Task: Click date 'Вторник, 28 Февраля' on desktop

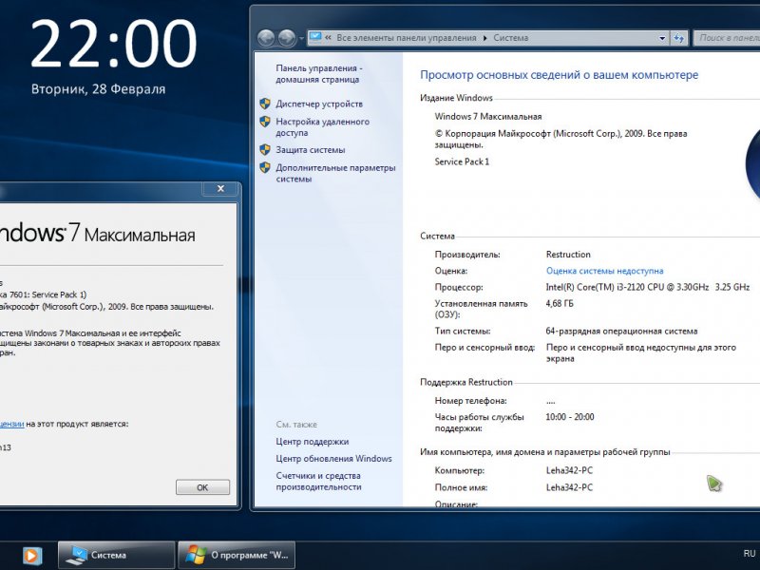Action: [x=99, y=89]
